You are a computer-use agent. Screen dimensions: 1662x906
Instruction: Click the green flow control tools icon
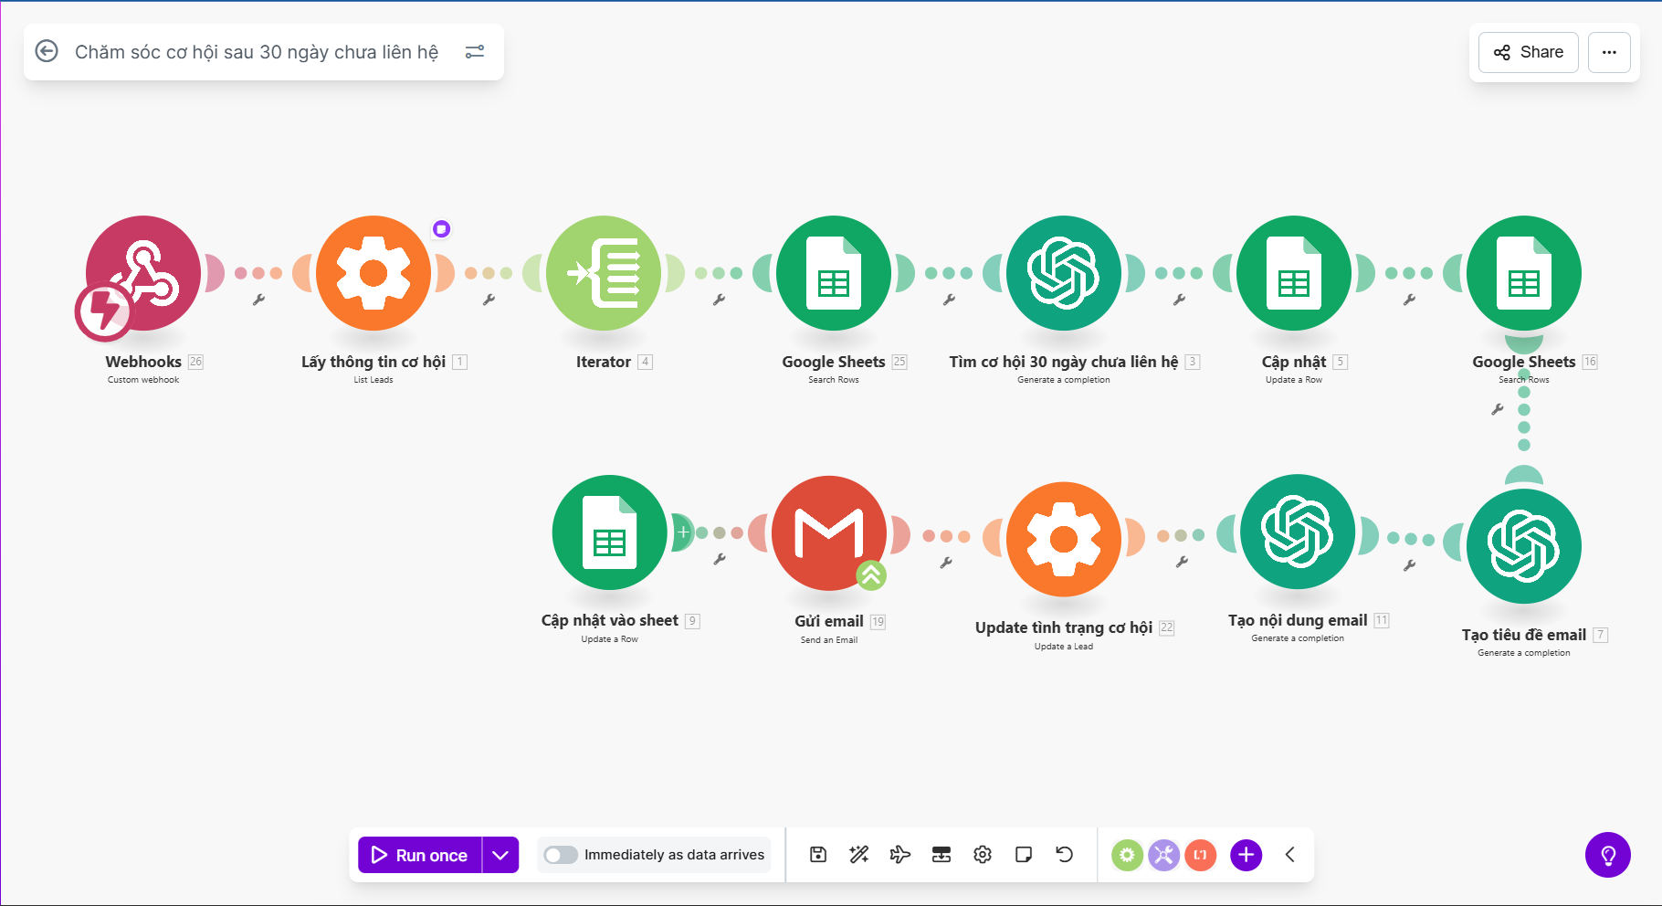[x=1128, y=855]
